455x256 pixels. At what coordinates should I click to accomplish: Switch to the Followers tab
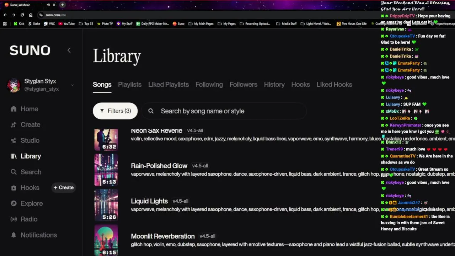tap(243, 85)
